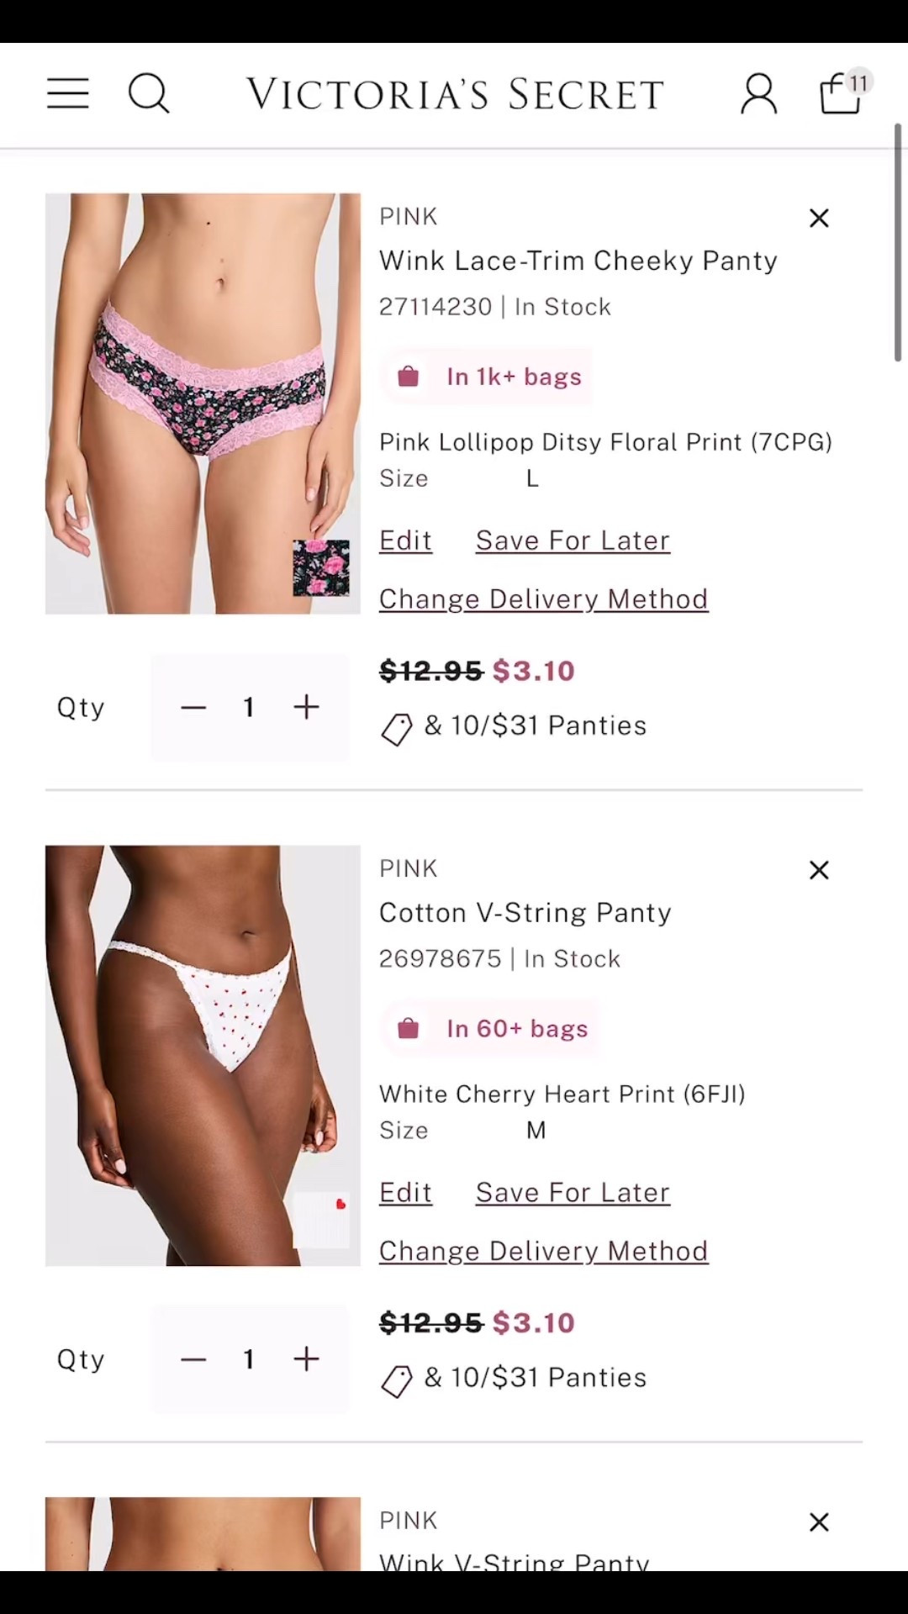Remove the Wink Lace-Trim Cheeky Panty
The width and height of the screenshot is (908, 1614).
point(819,218)
